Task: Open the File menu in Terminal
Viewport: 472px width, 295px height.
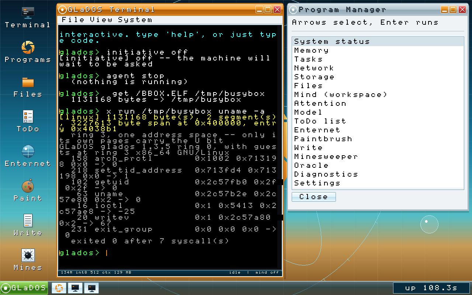Action: pyautogui.click(x=73, y=20)
